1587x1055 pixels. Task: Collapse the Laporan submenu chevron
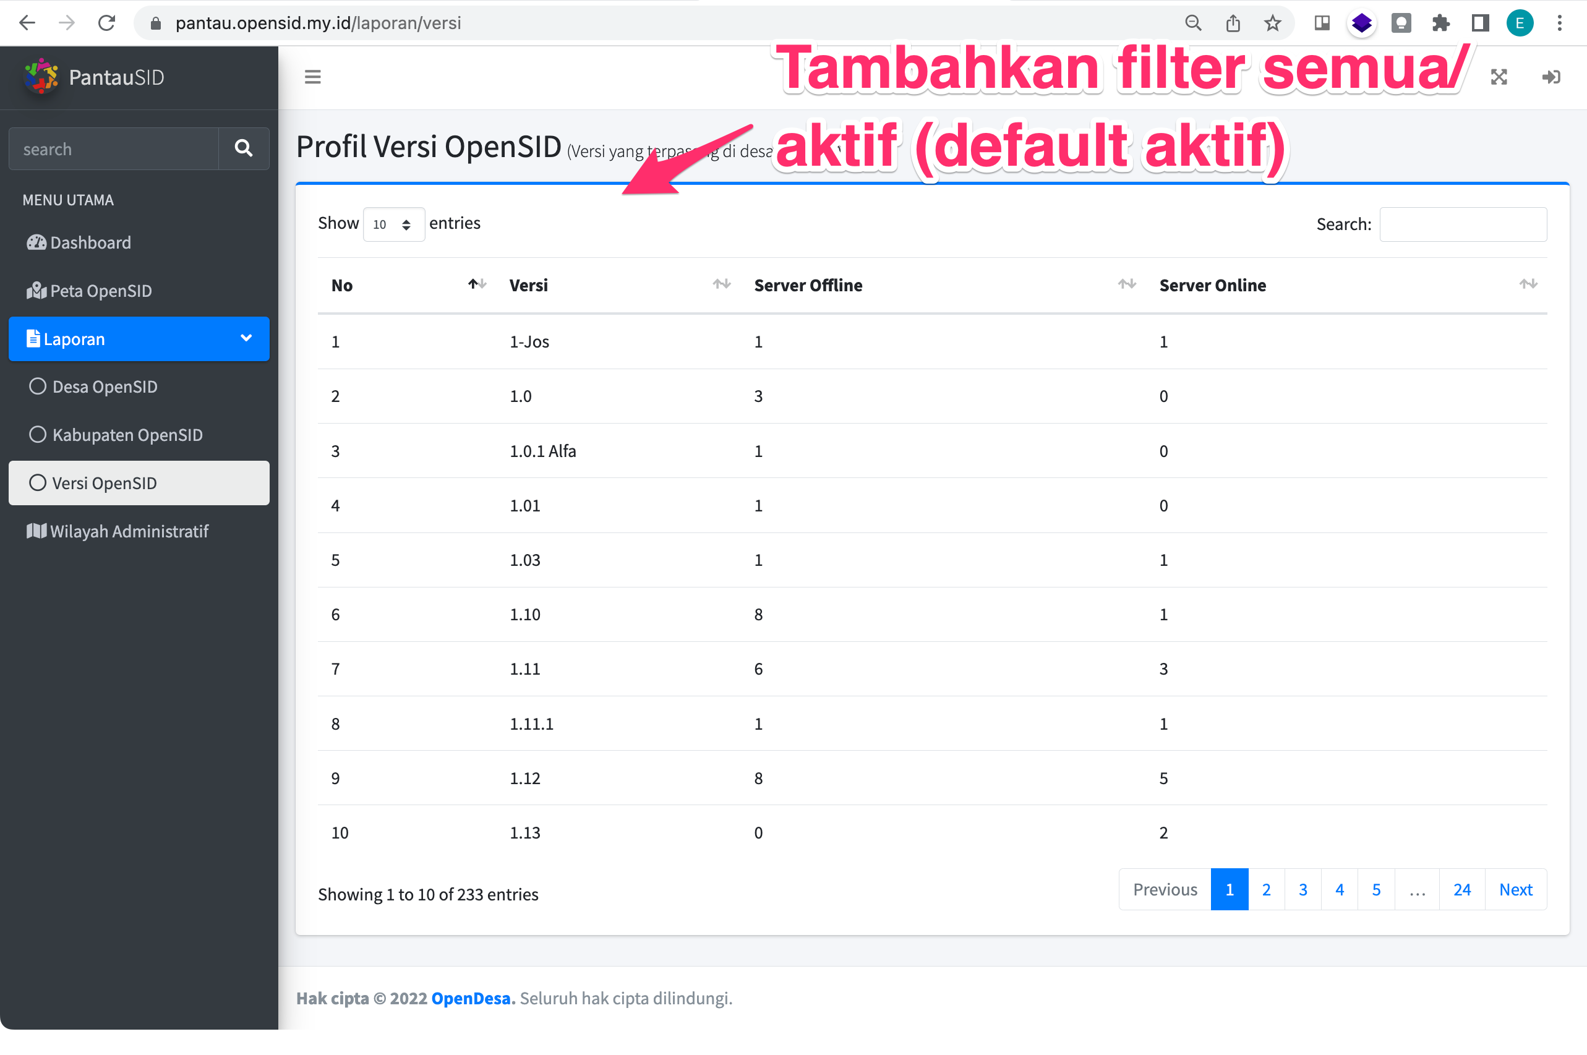(x=246, y=338)
